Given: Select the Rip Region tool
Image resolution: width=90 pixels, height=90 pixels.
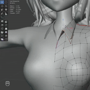Looking at the screenshot, I should tap(6, 39).
